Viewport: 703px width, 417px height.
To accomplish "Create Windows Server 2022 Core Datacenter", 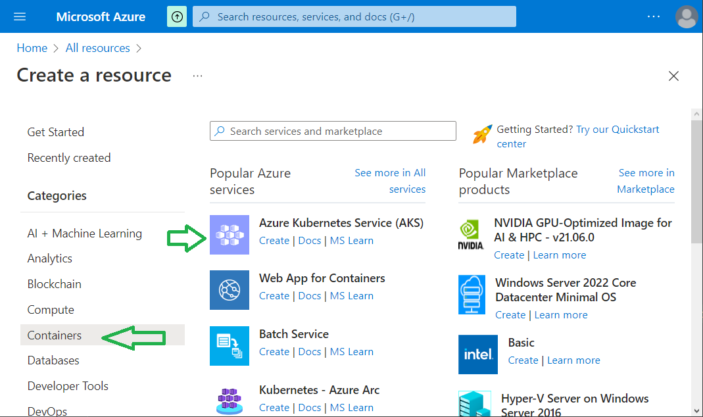I will pyautogui.click(x=510, y=315).
